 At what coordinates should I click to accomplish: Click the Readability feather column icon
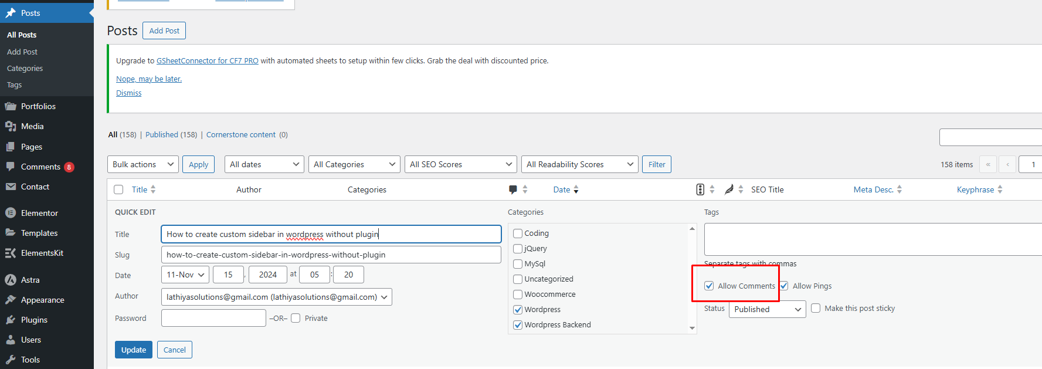[x=729, y=189]
